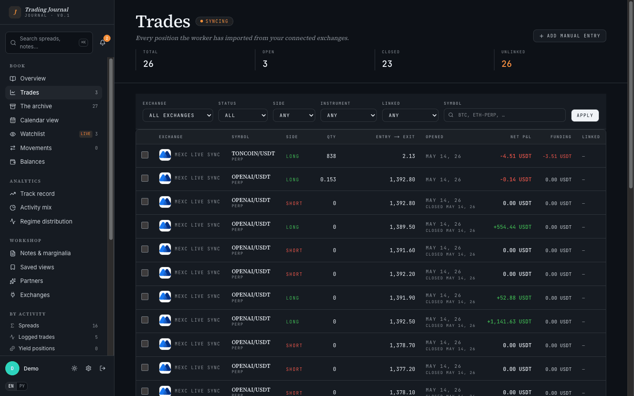Click the Calendar view icon
Viewport: 634px width, 396px height.
(13, 120)
